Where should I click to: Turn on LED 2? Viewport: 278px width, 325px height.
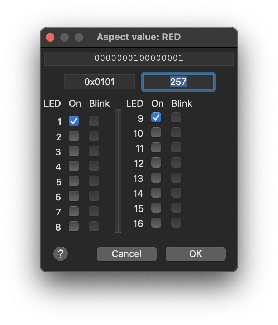click(74, 136)
